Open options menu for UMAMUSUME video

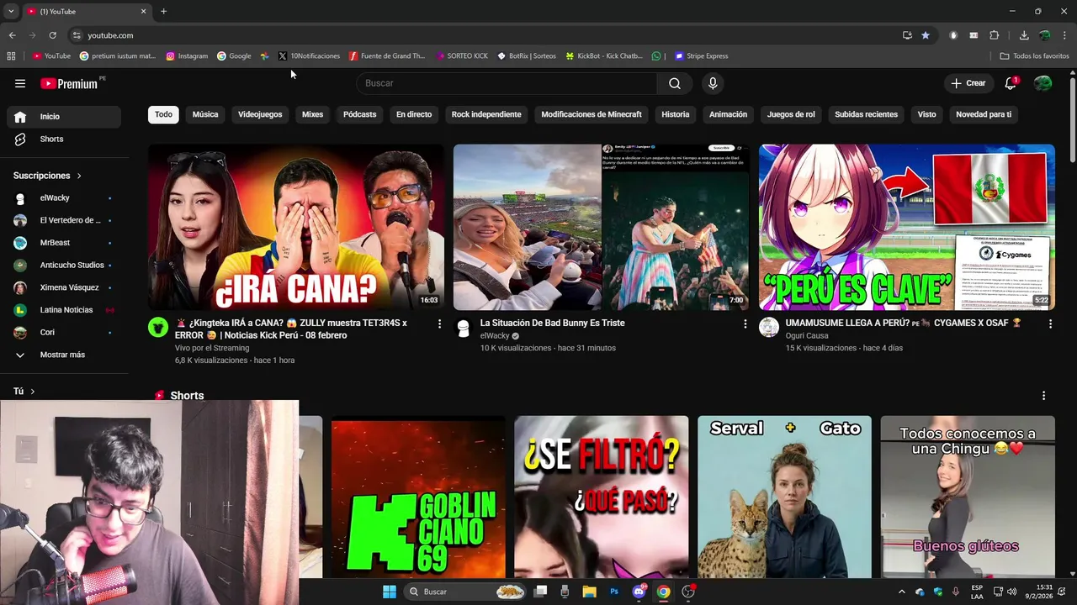(x=1050, y=324)
